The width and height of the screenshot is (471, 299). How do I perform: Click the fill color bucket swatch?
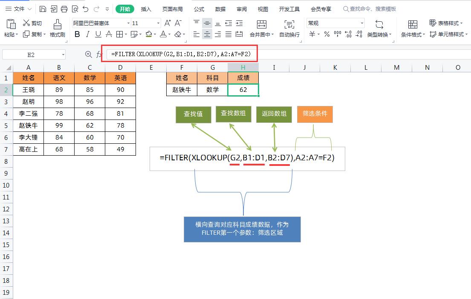pyautogui.click(x=149, y=34)
